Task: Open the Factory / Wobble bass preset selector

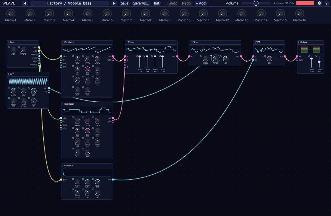Action: coord(70,3)
